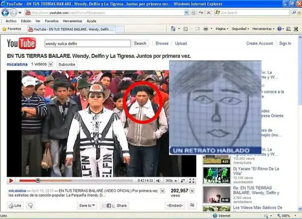The width and height of the screenshot is (302, 219).
Task: Open the Favoritos menu
Action: pyautogui.click(x=51, y=21)
